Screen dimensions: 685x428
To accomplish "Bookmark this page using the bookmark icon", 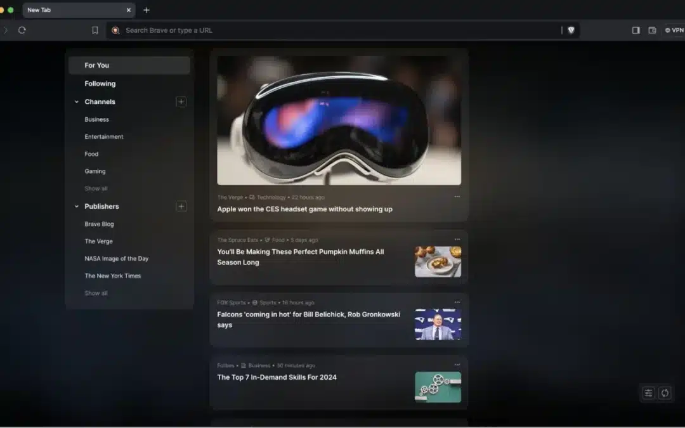I will (95, 30).
